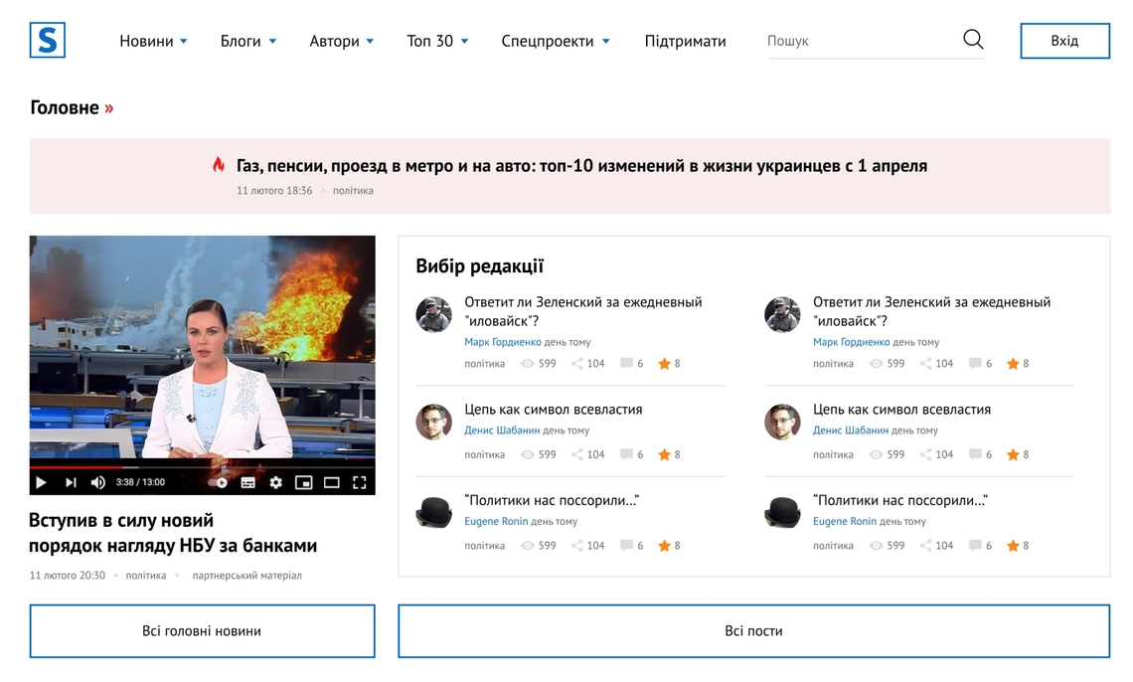Image resolution: width=1133 pixels, height=682 pixels.
Task: Open the 'Підтримати' menu item
Action: (685, 41)
